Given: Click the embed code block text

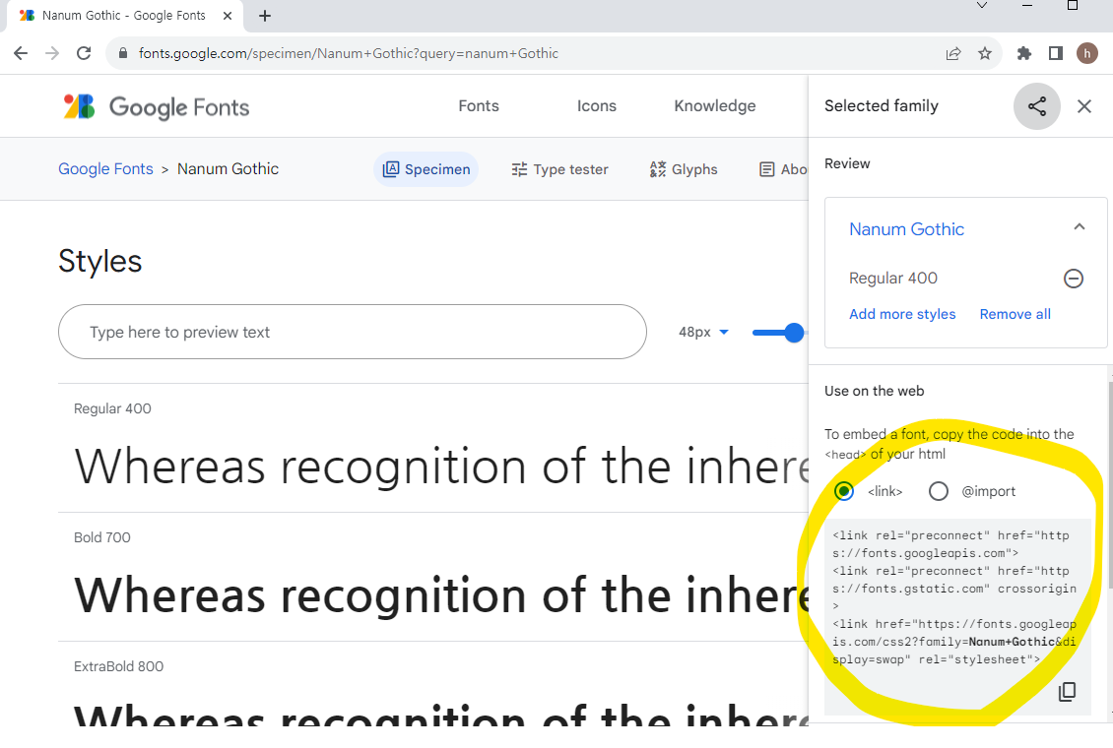Looking at the screenshot, I should [x=954, y=597].
